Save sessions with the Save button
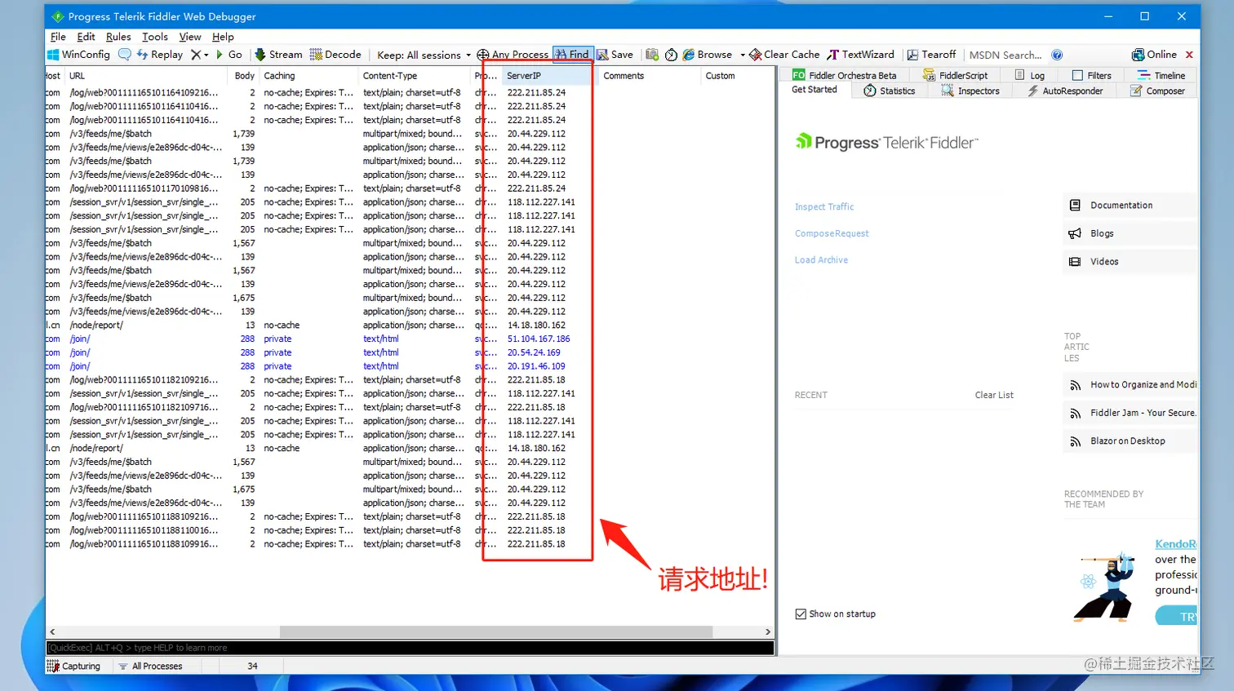Image resolution: width=1234 pixels, height=691 pixels. pos(615,55)
